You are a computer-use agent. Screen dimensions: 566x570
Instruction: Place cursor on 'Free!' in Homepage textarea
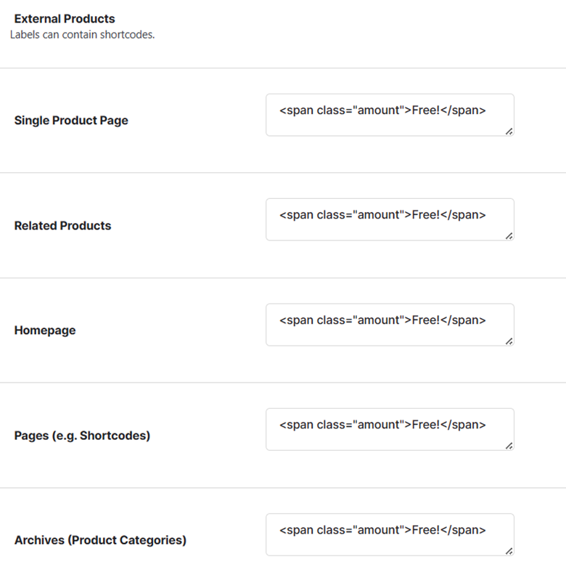[x=426, y=320]
